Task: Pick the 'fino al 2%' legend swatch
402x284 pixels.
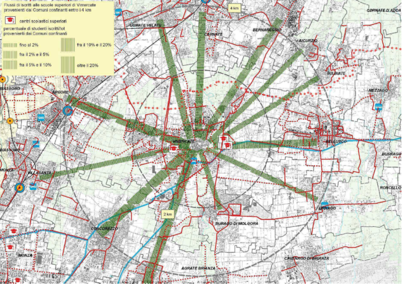Action: point(11,44)
